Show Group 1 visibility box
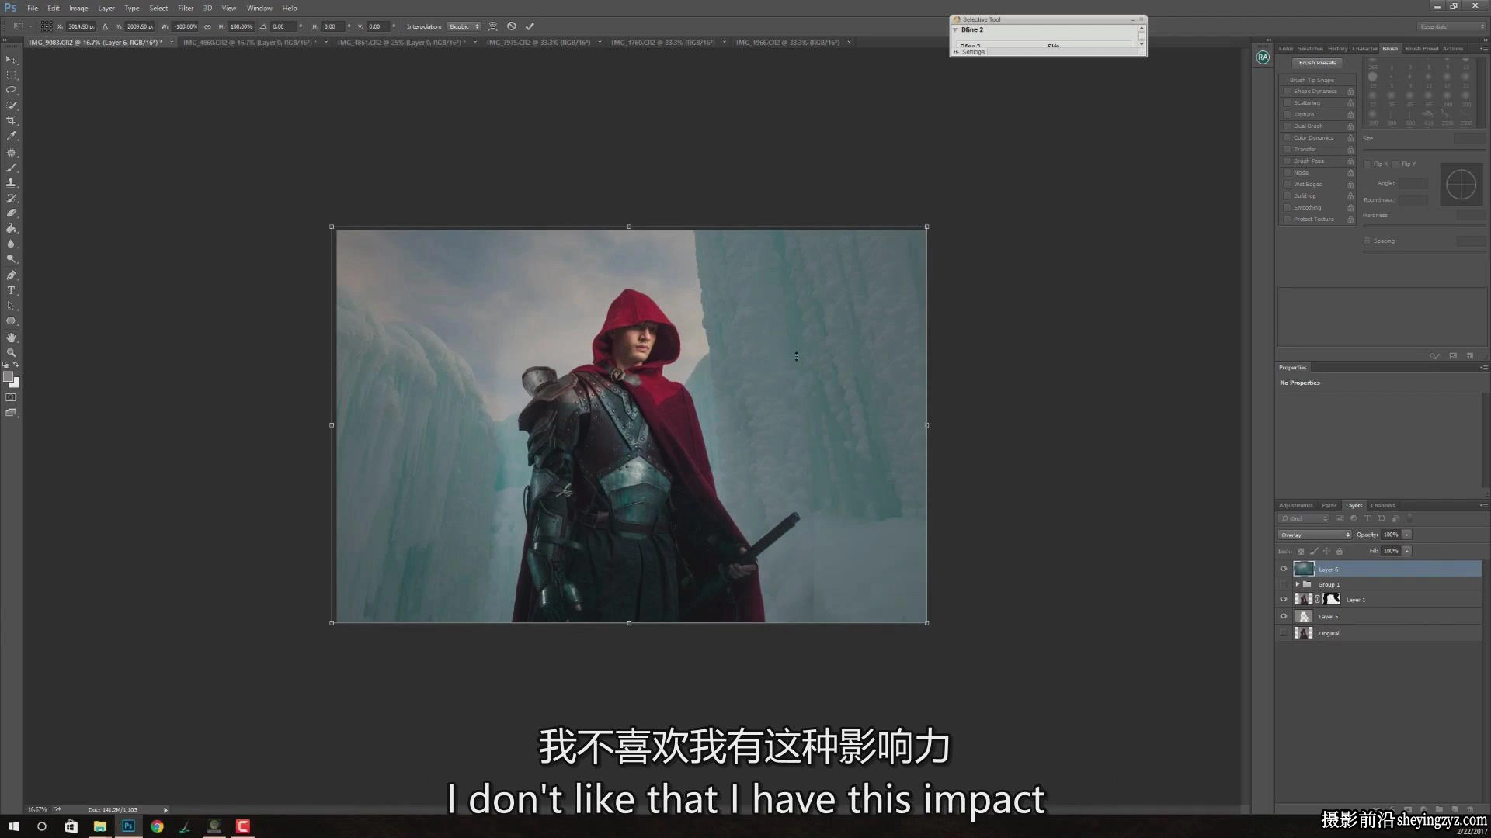 click(1284, 584)
